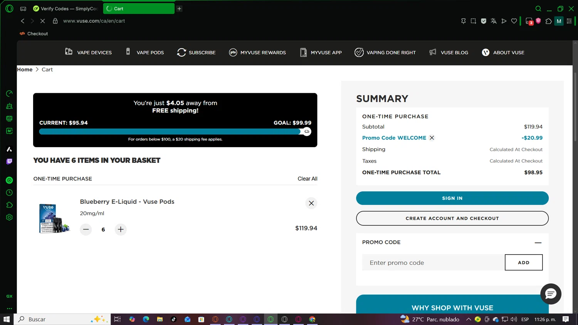Click the address bar URL
This screenshot has height=325, width=578.
[x=94, y=21]
